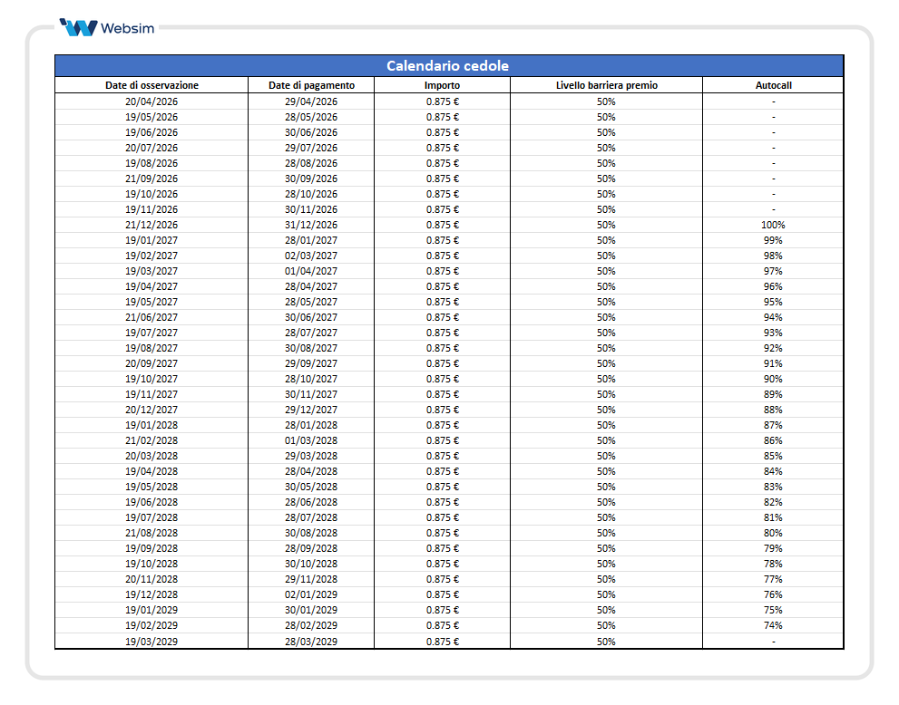Click the payment date 28/03/2029 cell
Viewport: 899px width, 705px height.
311,642
